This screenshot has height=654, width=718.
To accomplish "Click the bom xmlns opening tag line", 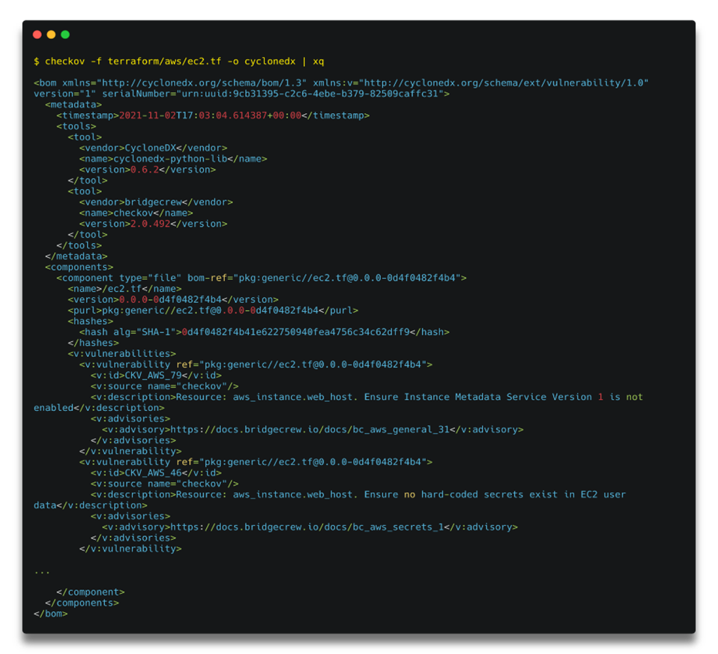I will pyautogui.click(x=341, y=83).
